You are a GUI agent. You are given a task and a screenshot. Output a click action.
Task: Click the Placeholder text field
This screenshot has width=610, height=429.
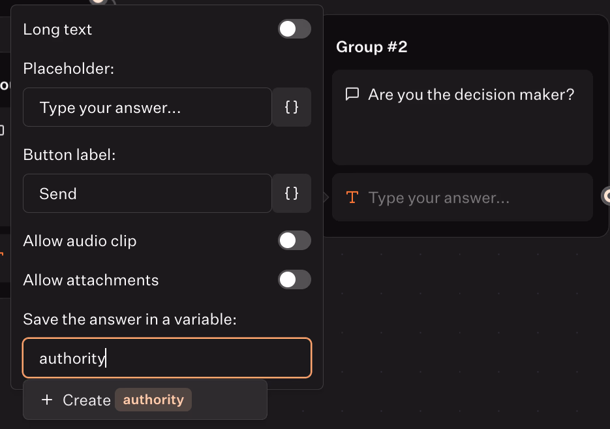[x=147, y=107]
